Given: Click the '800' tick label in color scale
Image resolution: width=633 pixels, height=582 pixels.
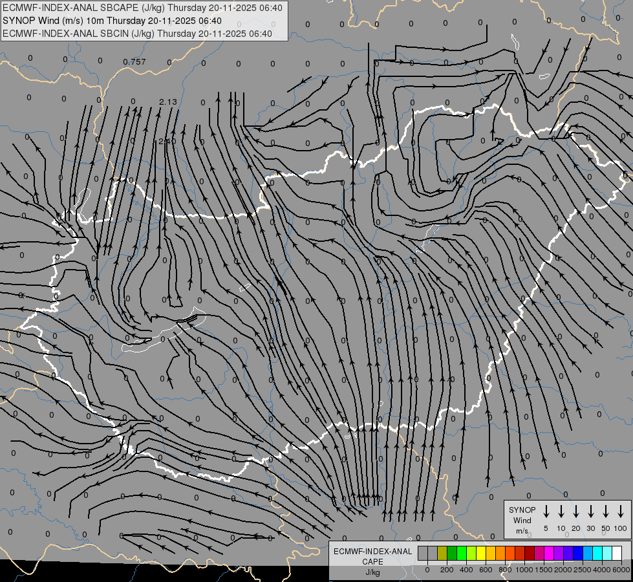Looking at the screenshot, I should [x=505, y=570].
